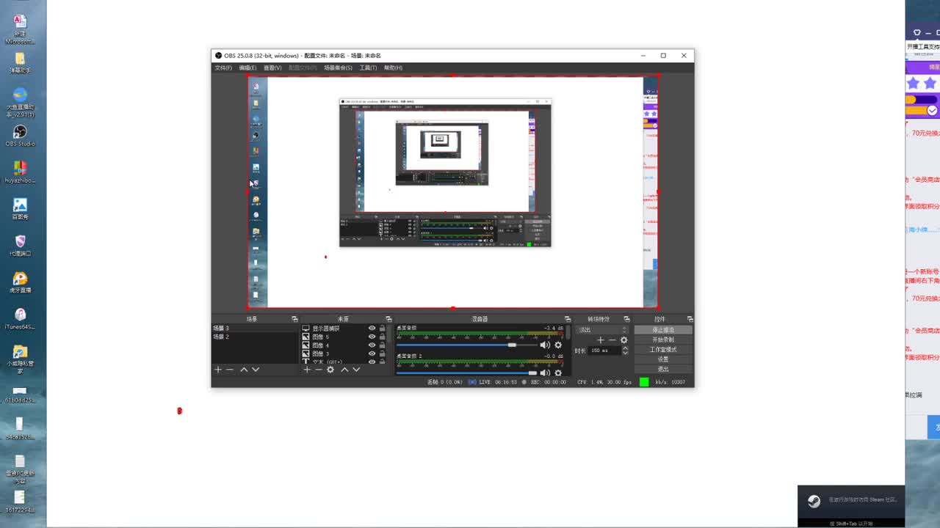Click the 退出 exit button
This screenshot has height=528, width=940.
pos(663,369)
